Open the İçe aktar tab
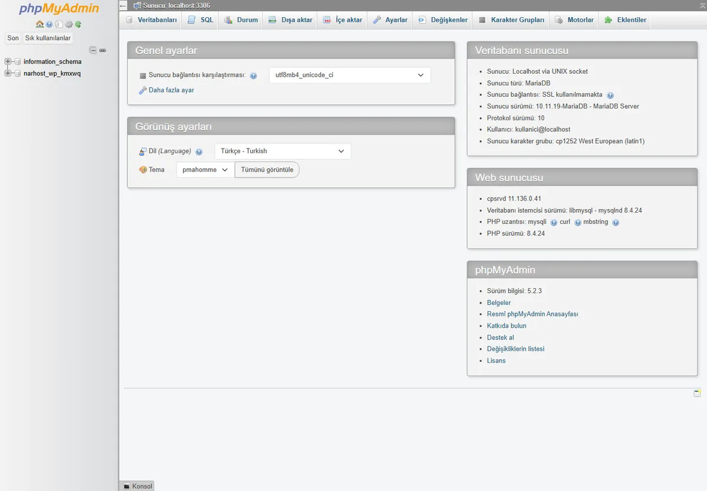 pos(342,20)
